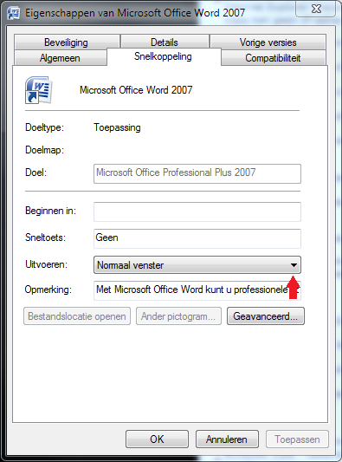Click the Opmerking text field
This screenshot has width=342, height=462.
tap(197, 290)
